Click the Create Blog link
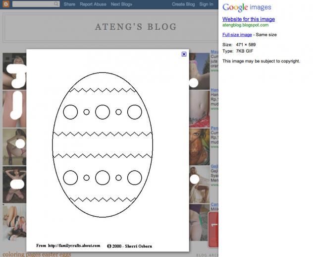This screenshot has width=317, height=257. [183, 4]
